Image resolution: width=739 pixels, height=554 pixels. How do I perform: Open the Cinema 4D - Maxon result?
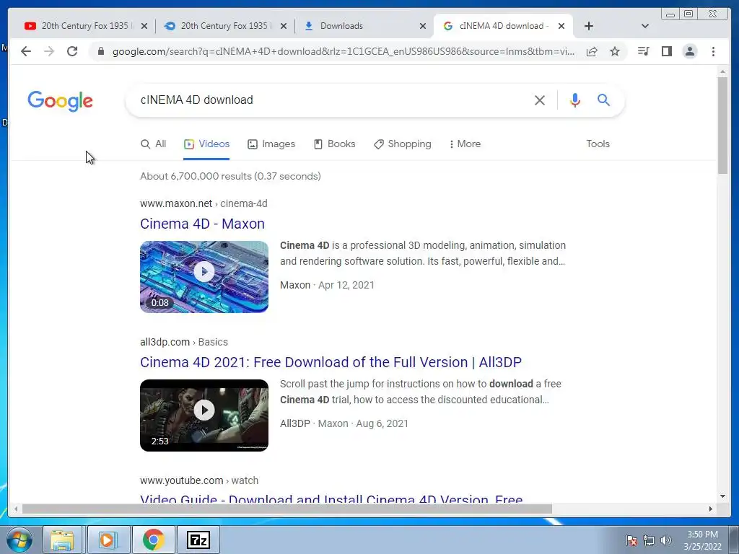[202, 224]
